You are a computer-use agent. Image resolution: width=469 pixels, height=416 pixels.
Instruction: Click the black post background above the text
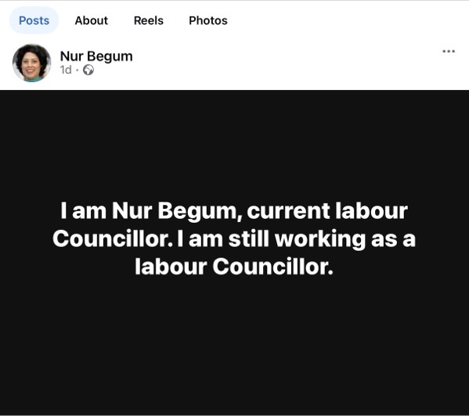[x=234, y=143]
